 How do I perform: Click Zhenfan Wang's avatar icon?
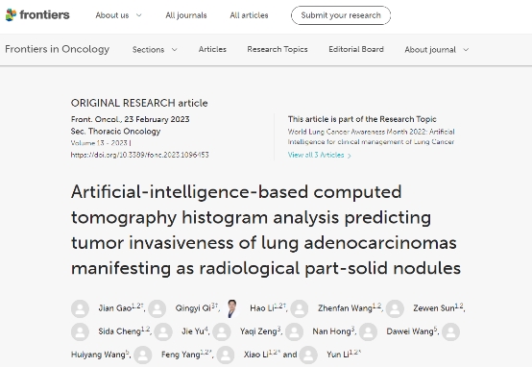[x=300, y=308]
